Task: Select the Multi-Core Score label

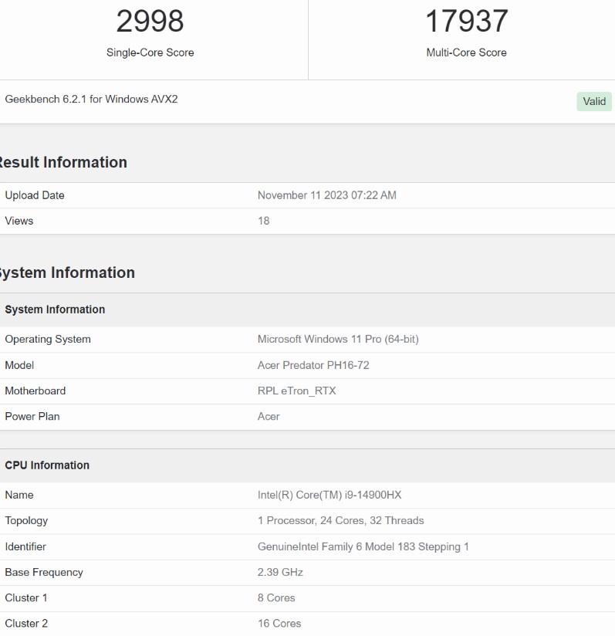Action: pyautogui.click(x=466, y=52)
